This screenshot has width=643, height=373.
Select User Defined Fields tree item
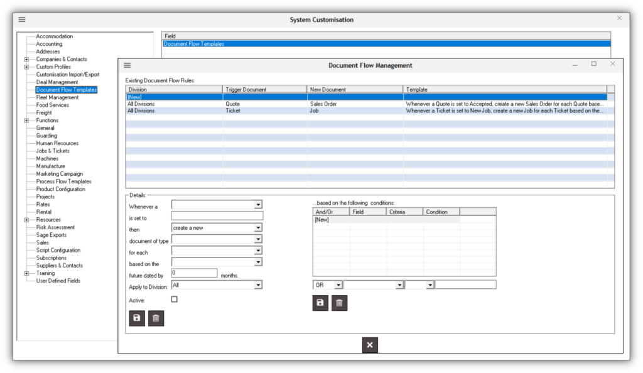58,281
